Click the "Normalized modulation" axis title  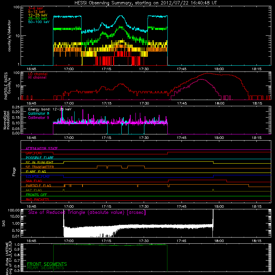point(7,120)
